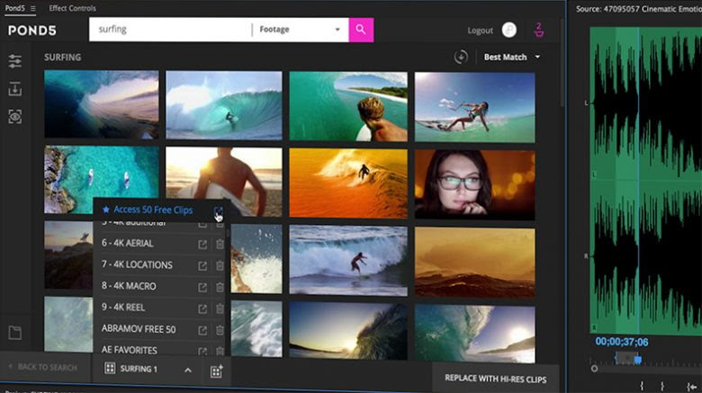702x393 pixels.
Task: Click the blue playhead marker under the waveform
Action: (637, 359)
